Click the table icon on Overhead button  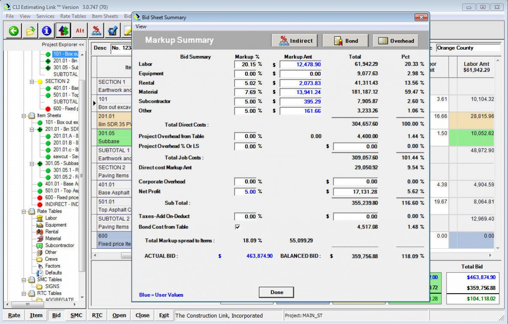coord(383,41)
